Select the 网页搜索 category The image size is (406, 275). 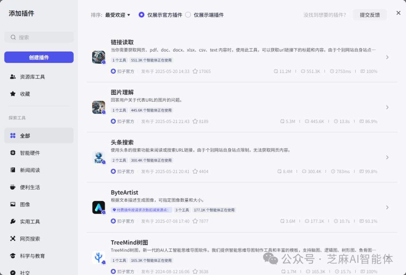click(39, 239)
